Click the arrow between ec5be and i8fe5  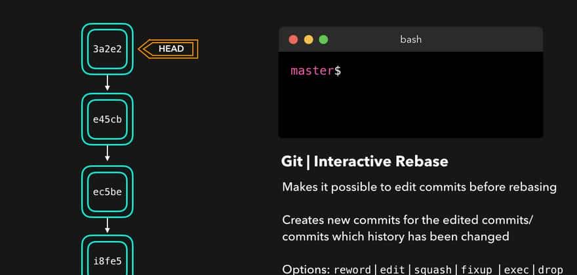(x=108, y=226)
